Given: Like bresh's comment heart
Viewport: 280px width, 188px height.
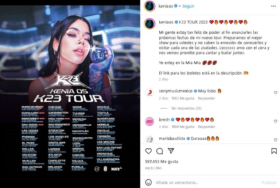Looking at the screenshot, I should click(x=276, y=121).
